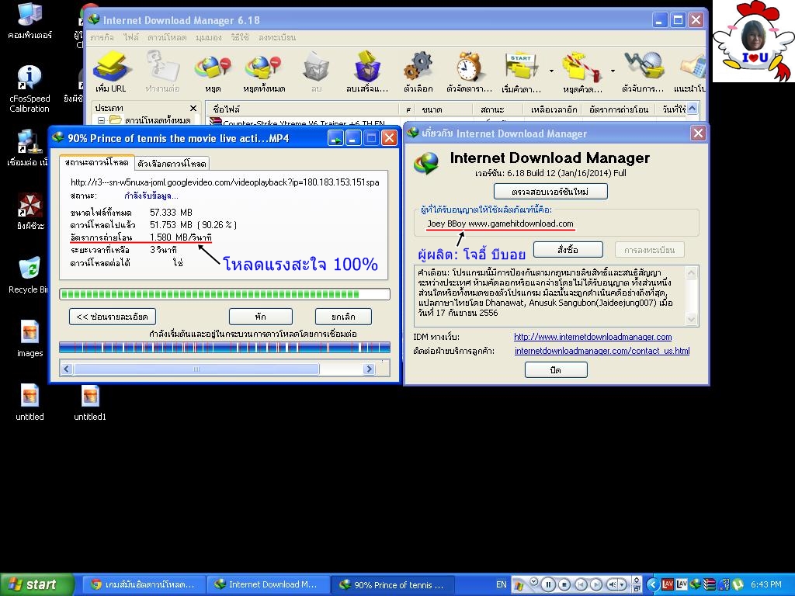
Task: Close the Categories side panel
Action: tap(193, 108)
